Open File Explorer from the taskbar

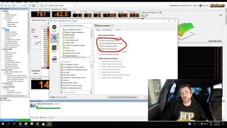(26, 124)
